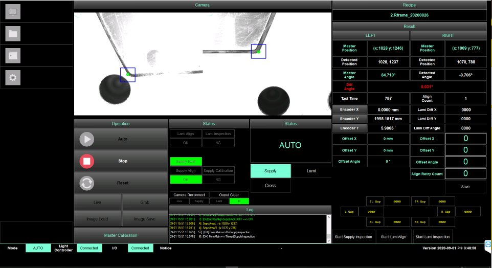Click the RIGHT Offset Y input field
This screenshot has width=492, height=268.
click(x=465, y=150)
